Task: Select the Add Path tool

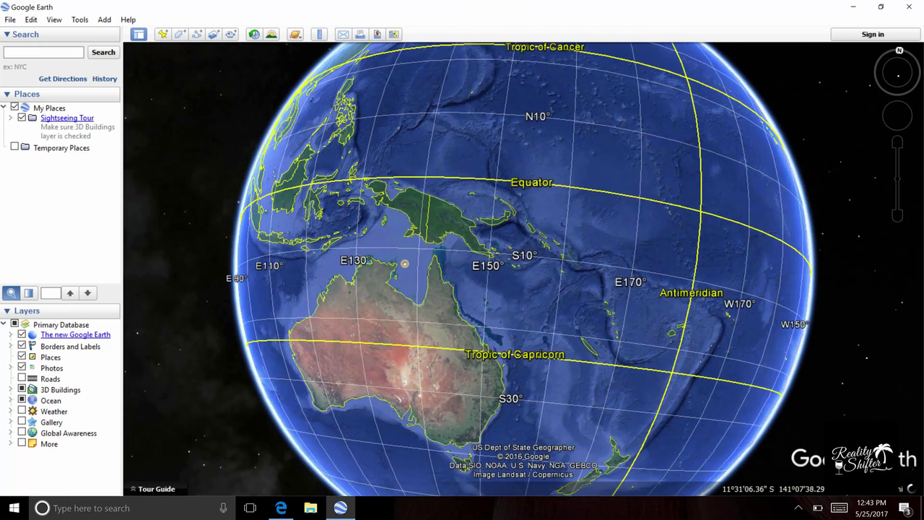Action: tap(196, 34)
